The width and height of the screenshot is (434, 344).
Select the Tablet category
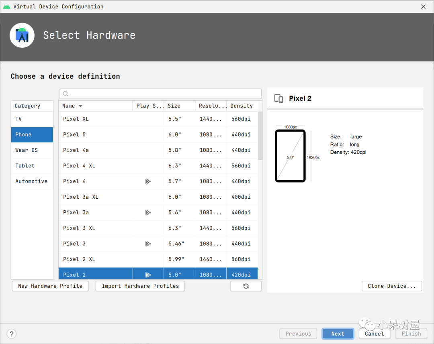click(32, 166)
